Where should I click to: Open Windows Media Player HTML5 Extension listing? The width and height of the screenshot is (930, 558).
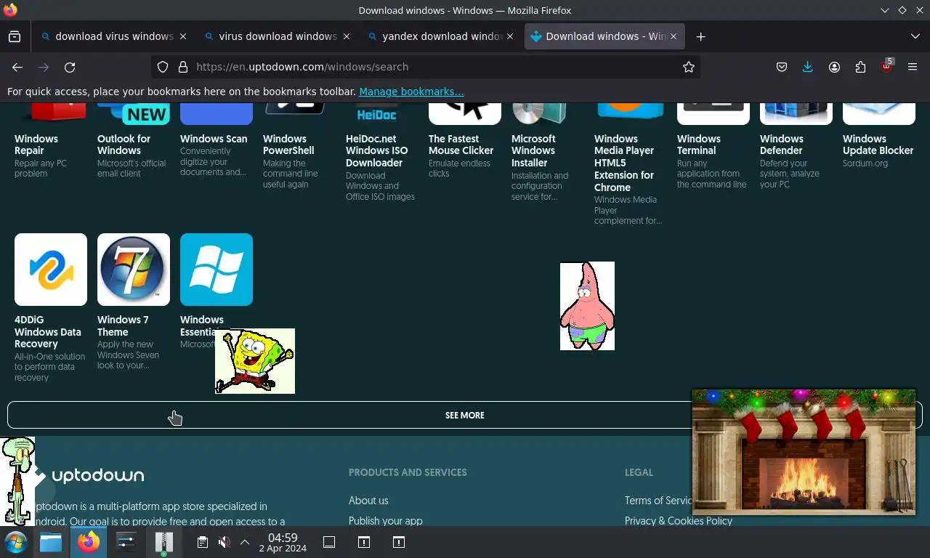(x=624, y=163)
